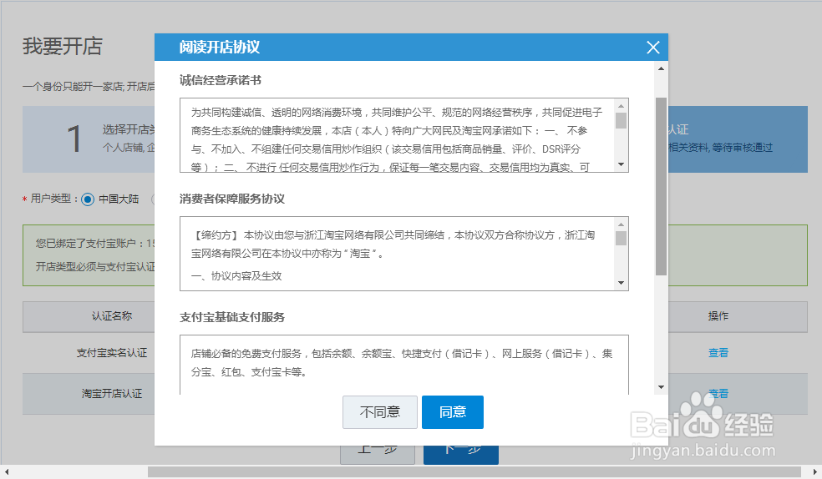Click the 阅读开店协议 dialog title
The image size is (822, 479).
click(220, 47)
